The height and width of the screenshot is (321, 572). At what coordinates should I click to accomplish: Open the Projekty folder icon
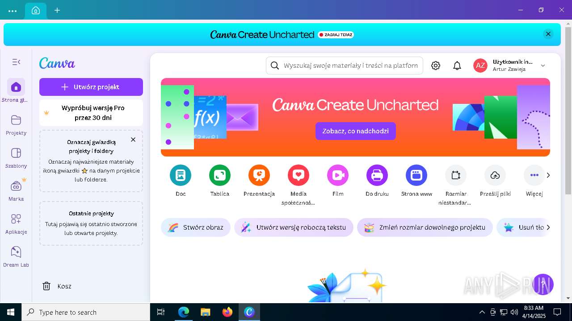16,120
